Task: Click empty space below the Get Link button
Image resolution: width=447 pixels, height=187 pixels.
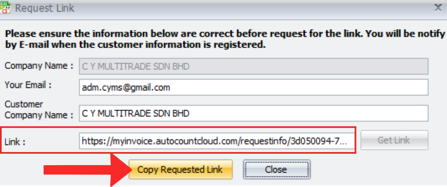Action: pyautogui.click(x=395, y=164)
